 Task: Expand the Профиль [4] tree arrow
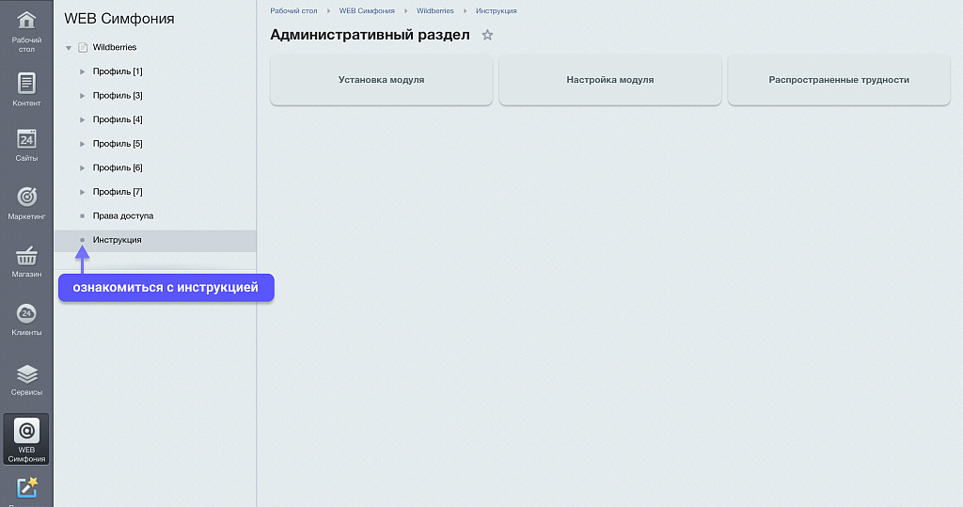pos(83,119)
